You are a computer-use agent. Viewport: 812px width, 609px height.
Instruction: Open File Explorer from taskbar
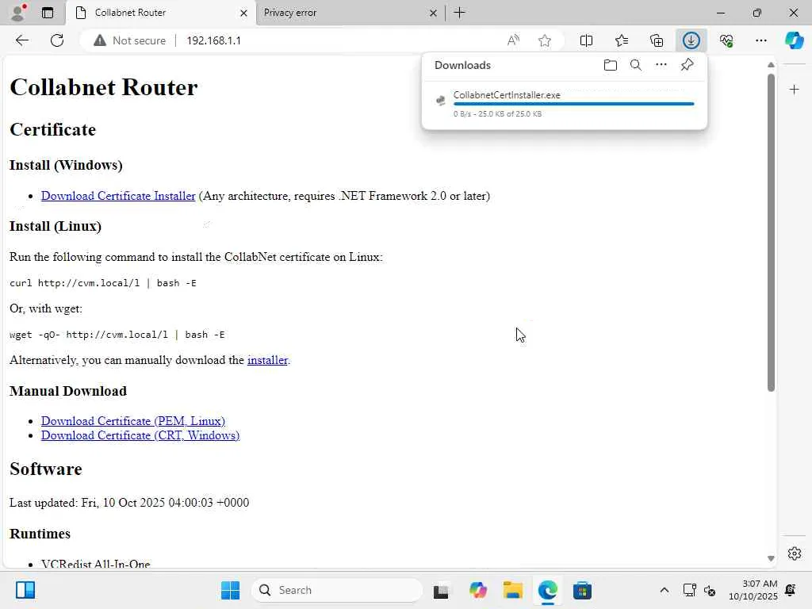point(513,590)
